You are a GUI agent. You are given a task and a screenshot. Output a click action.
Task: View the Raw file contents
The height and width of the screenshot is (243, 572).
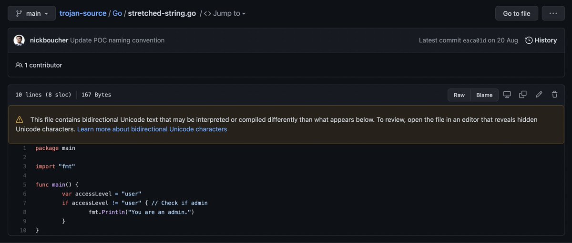[x=459, y=95]
